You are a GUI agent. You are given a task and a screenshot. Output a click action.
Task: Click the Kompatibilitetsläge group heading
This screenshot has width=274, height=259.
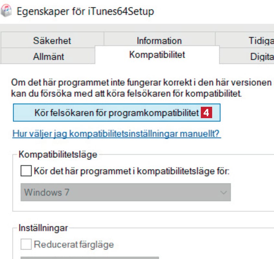pyautogui.click(x=58, y=154)
